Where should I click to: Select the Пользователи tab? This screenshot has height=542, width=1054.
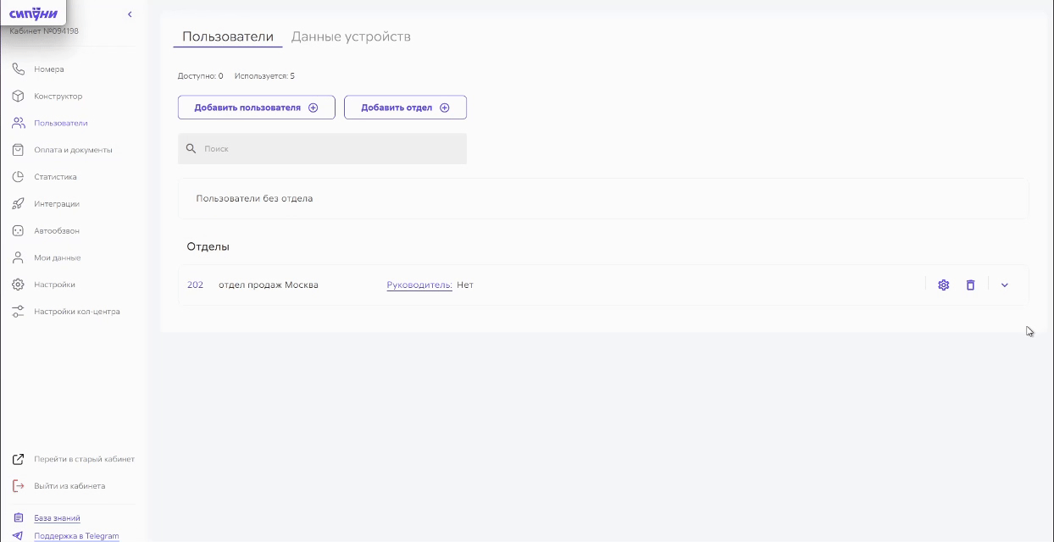click(227, 36)
